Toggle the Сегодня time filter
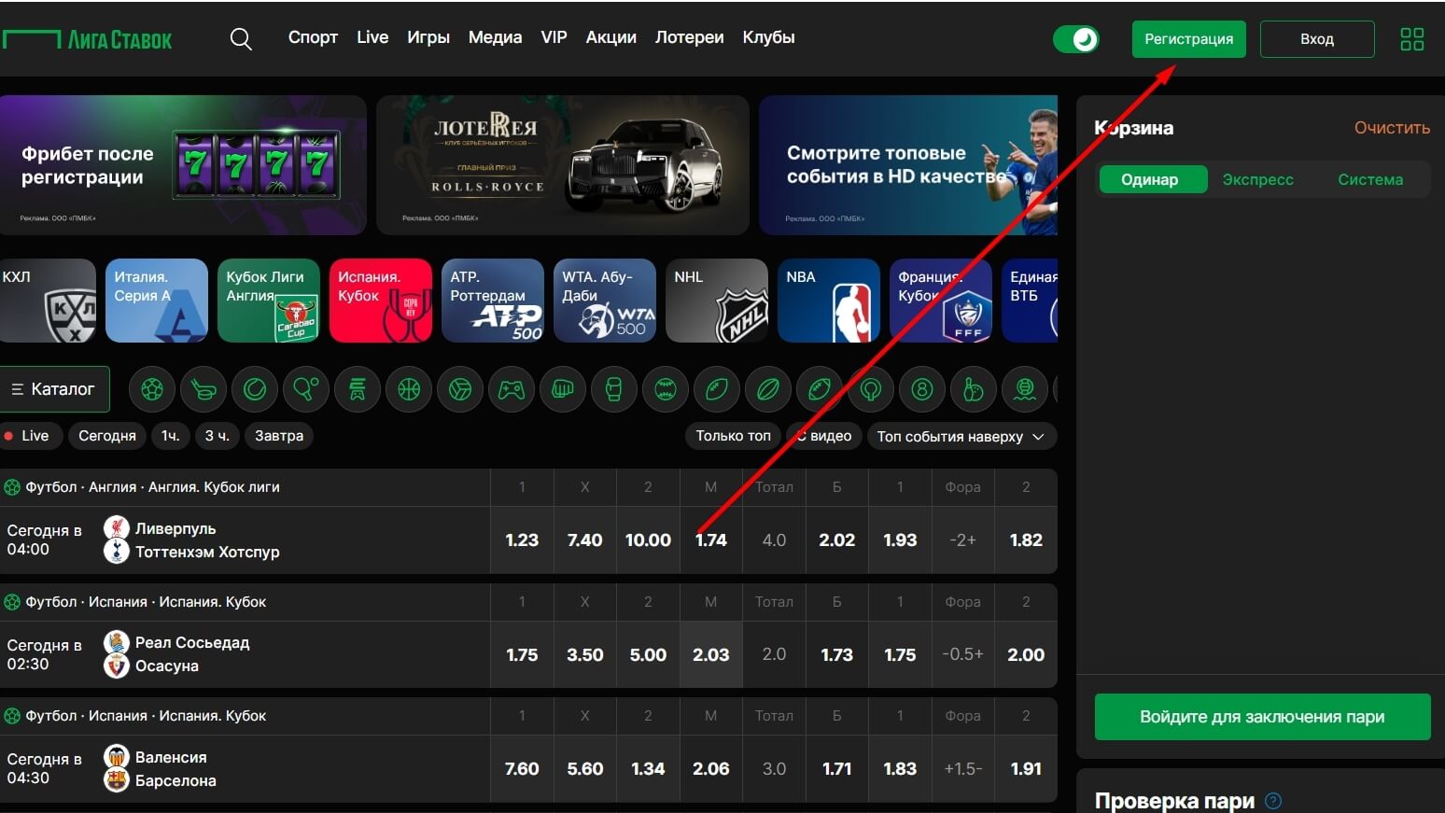The height and width of the screenshot is (813, 1445). coord(107,436)
